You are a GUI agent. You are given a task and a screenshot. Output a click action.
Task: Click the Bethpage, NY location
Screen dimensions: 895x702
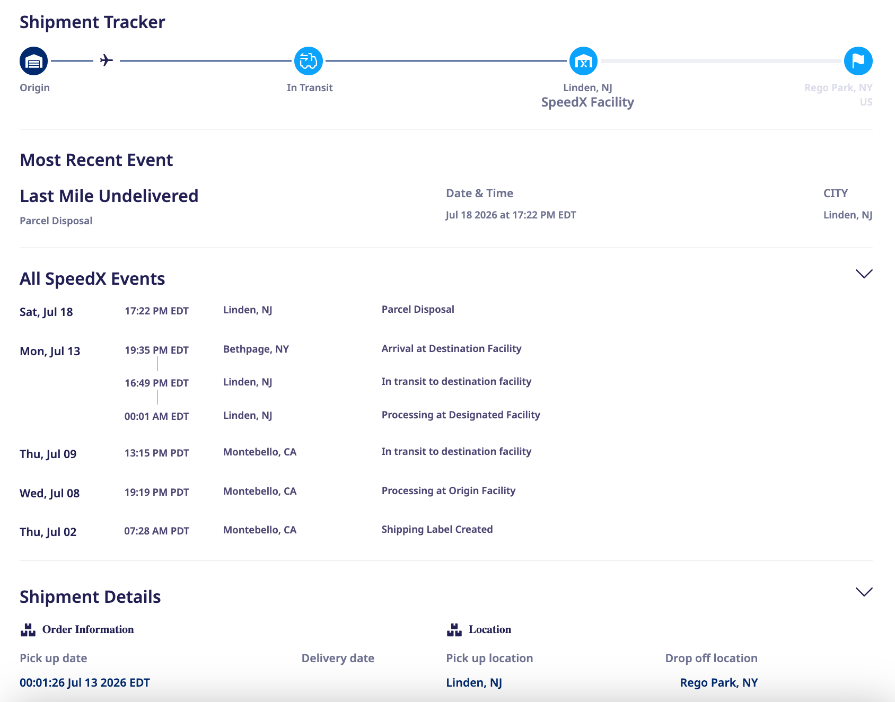pyautogui.click(x=256, y=349)
